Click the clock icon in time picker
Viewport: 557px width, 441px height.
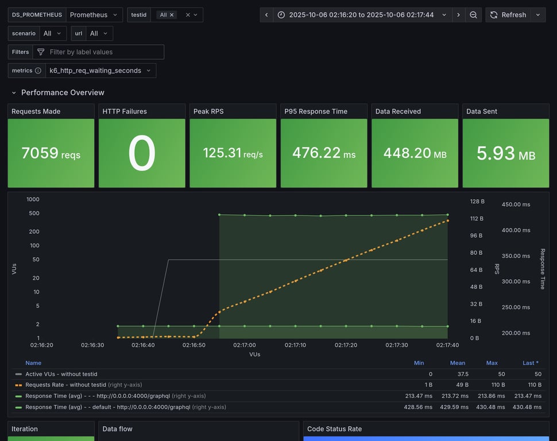tap(281, 15)
